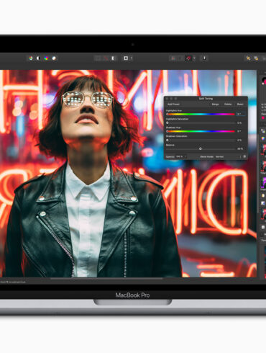
Task: Click the canvas horizontal scrollbar
Action: click(x=106, y=279)
